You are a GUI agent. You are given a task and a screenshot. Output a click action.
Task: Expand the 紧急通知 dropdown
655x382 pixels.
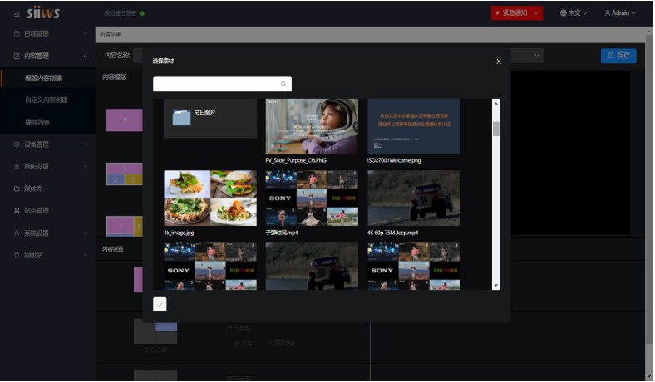tap(538, 13)
